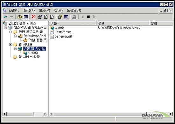The height and width of the screenshot is (124, 175).
Task: Click the iisstart.htm document icon
Action: click(52, 32)
